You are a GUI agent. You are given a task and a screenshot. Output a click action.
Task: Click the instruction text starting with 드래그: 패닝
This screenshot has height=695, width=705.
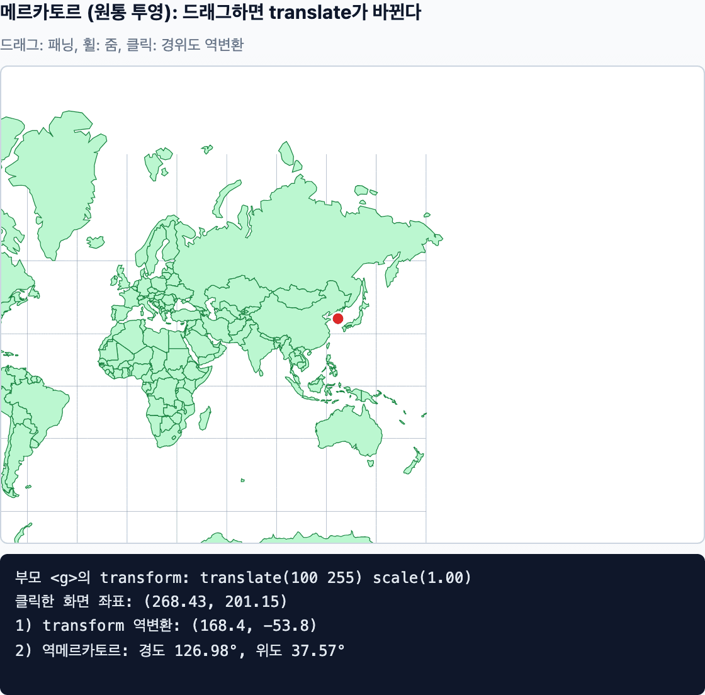click(122, 45)
